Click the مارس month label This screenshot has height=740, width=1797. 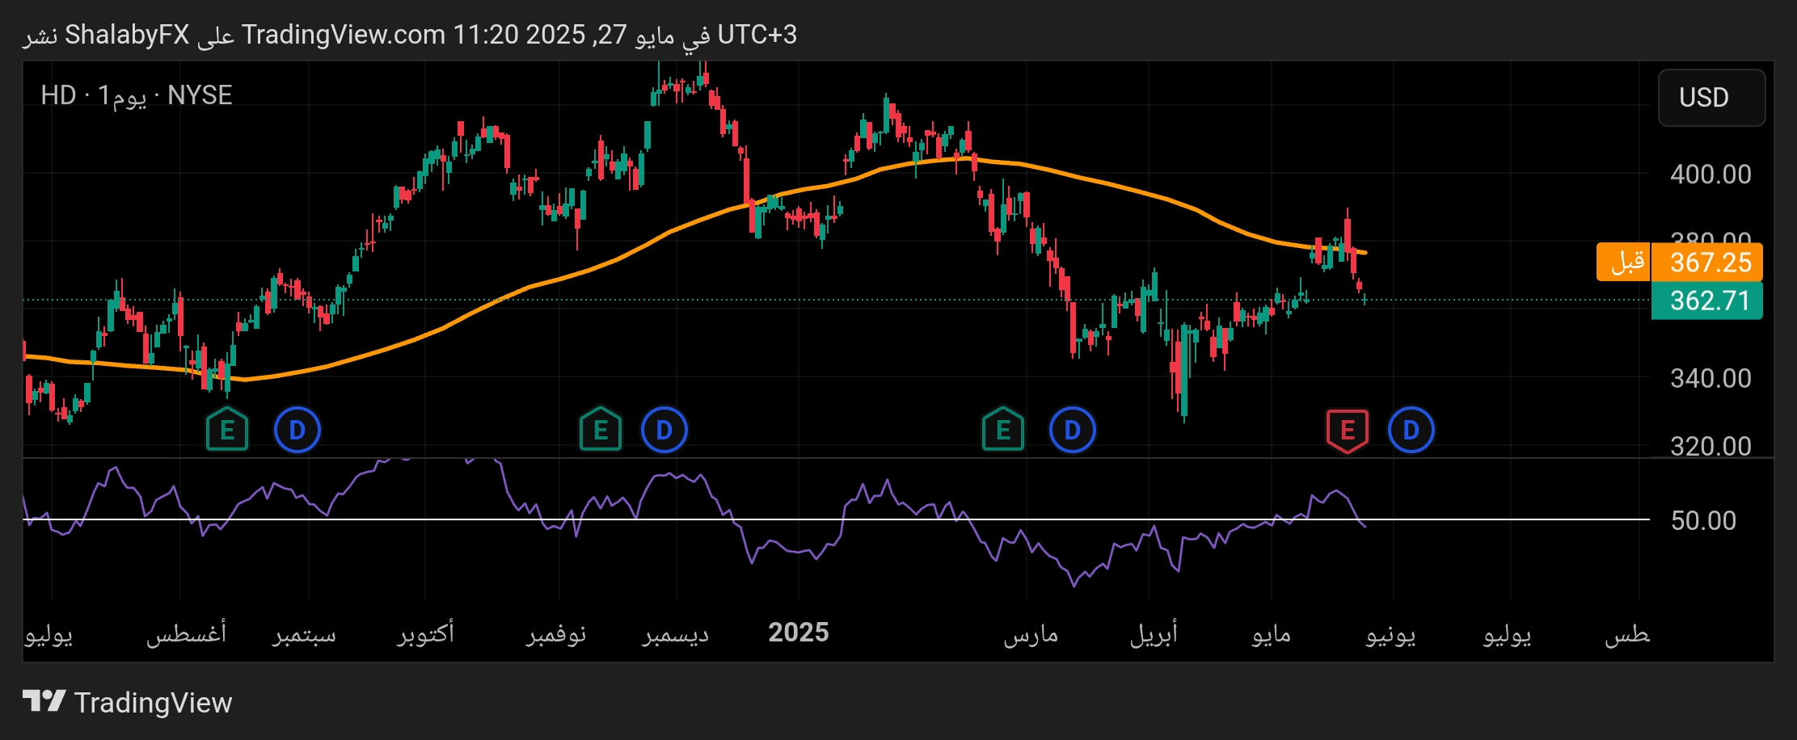1031,634
